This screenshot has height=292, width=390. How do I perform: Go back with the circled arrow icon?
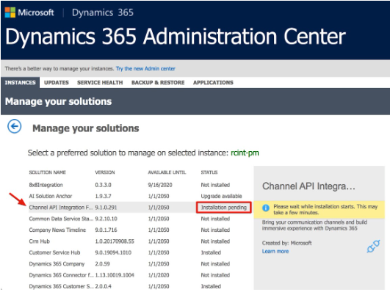point(15,126)
